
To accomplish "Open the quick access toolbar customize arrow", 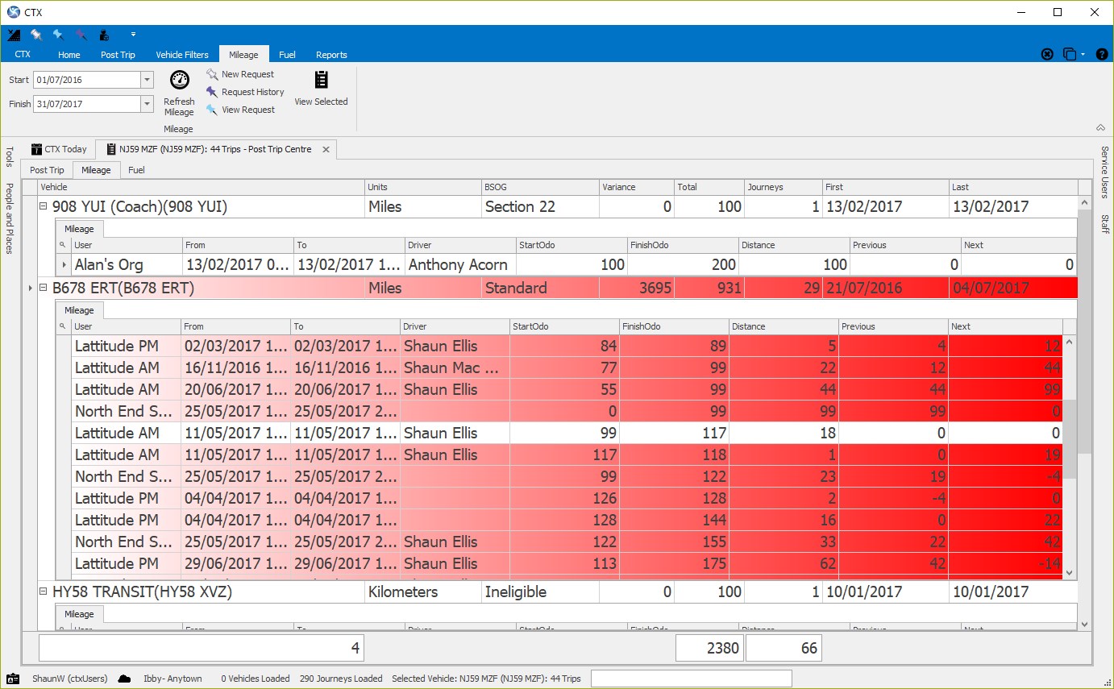I will click(x=133, y=35).
